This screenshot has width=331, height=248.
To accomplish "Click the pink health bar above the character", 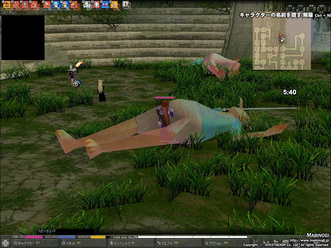I will tap(164, 98).
